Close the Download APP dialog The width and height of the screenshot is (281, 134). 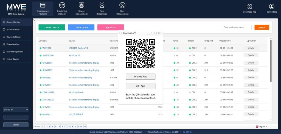pyautogui.click(x=159, y=33)
